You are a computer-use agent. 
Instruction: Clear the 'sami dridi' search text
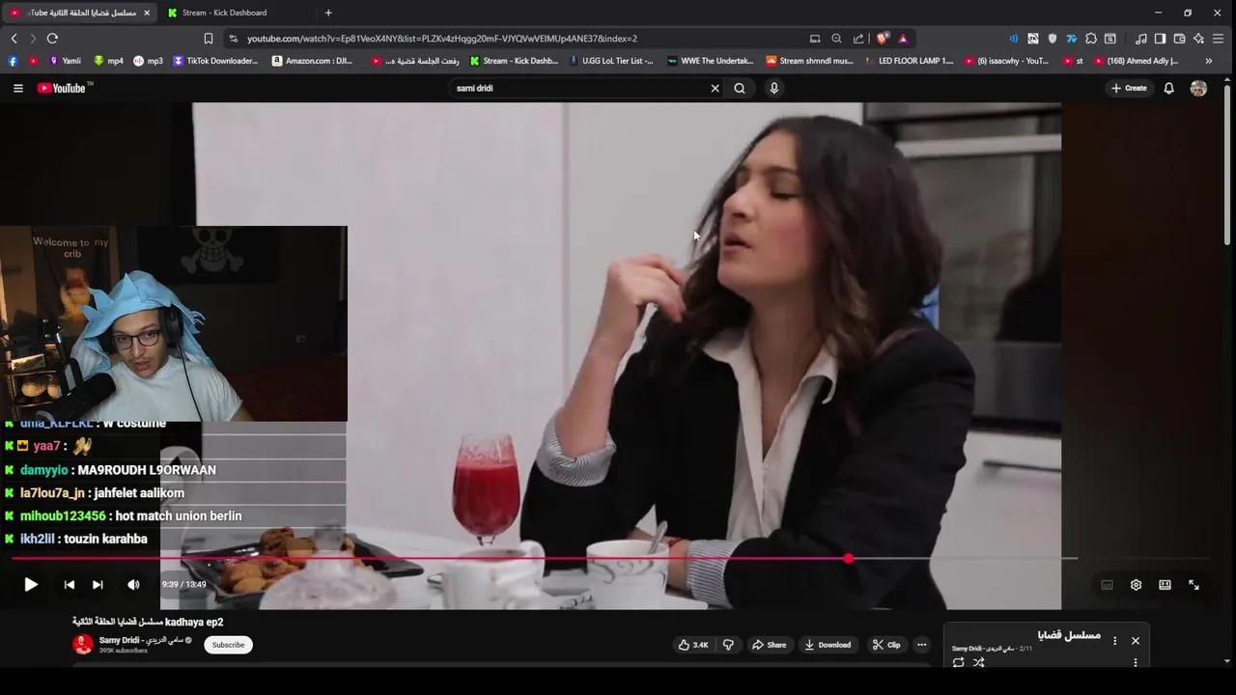click(715, 88)
